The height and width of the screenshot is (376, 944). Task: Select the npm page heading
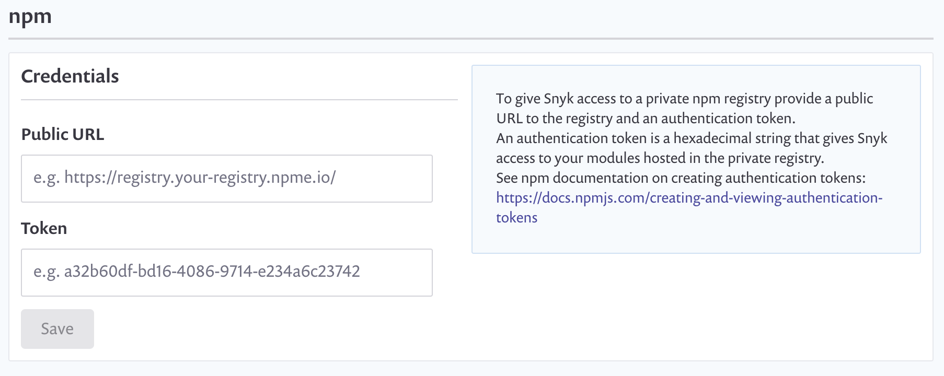pos(29,16)
